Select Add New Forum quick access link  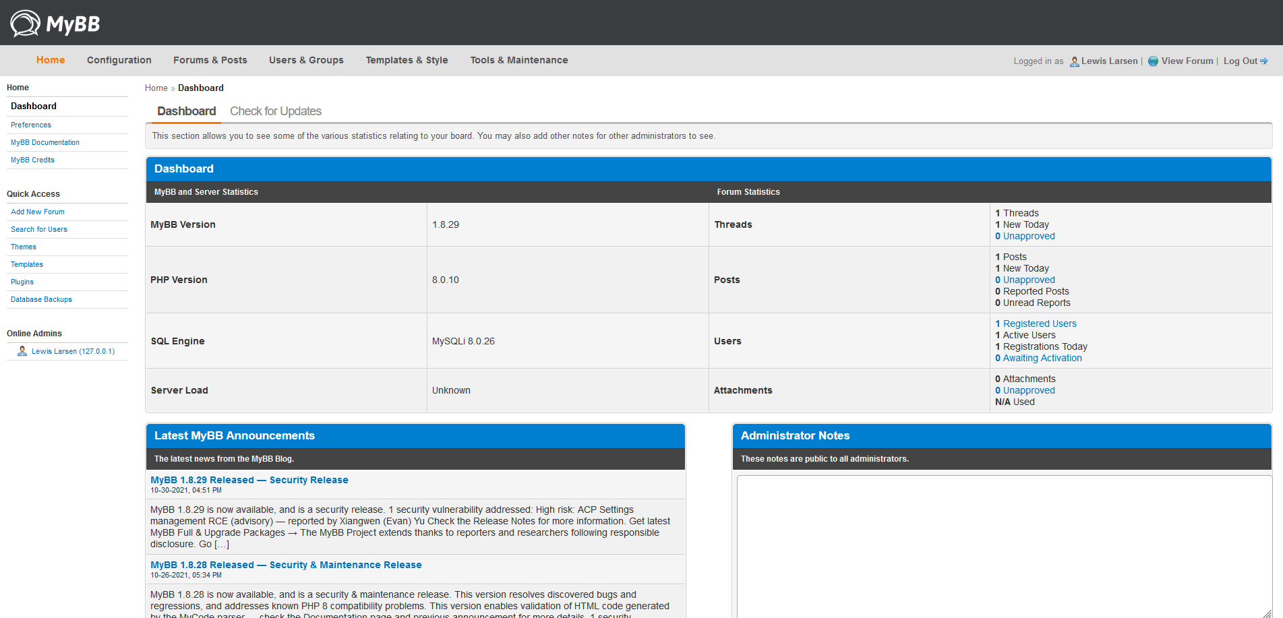(x=38, y=212)
